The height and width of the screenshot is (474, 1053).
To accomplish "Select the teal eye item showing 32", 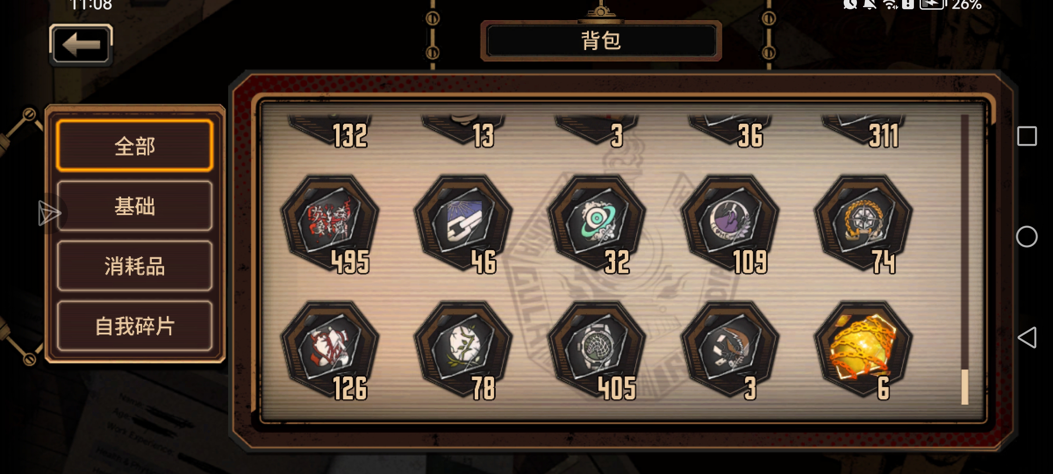I will pyautogui.click(x=597, y=224).
